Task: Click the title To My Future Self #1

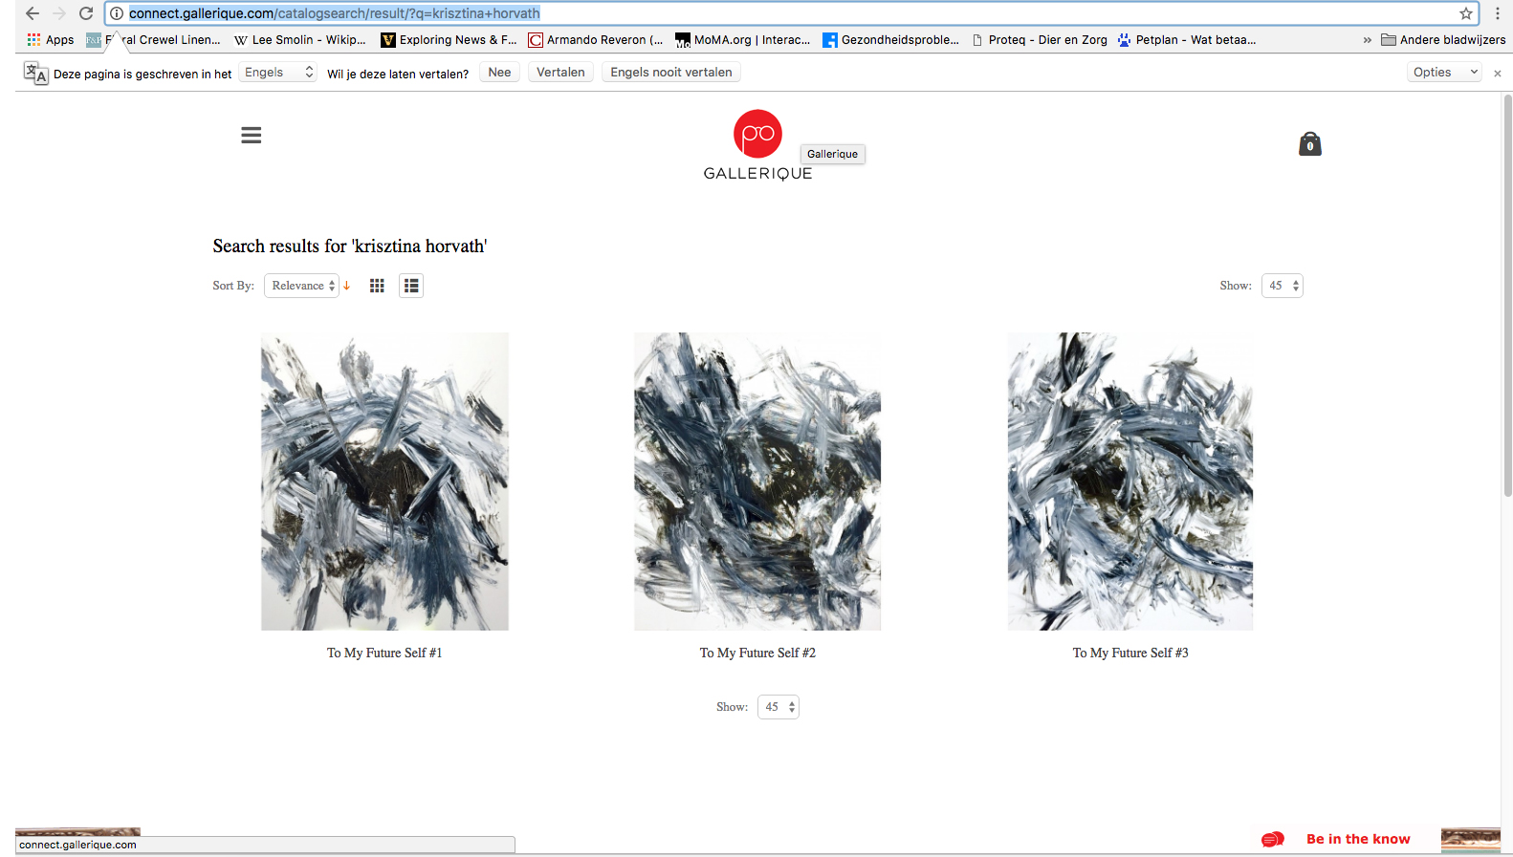Action: (x=384, y=653)
